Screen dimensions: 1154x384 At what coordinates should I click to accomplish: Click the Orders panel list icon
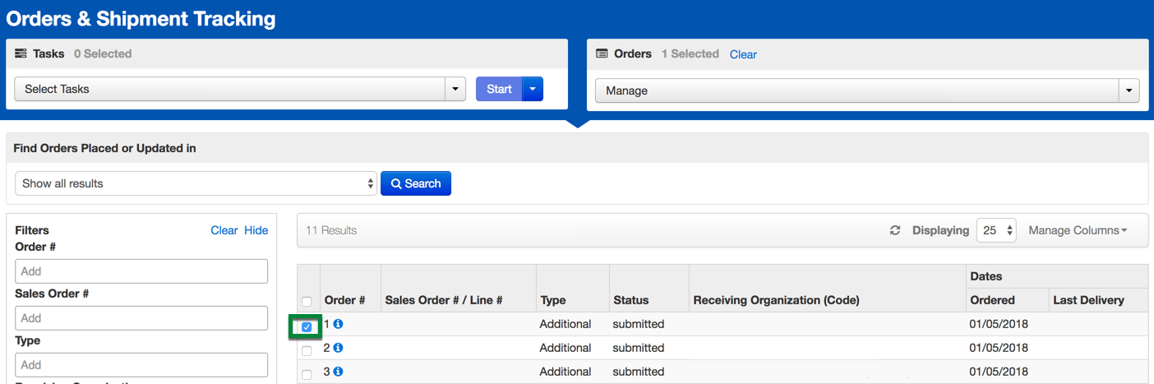tap(602, 54)
